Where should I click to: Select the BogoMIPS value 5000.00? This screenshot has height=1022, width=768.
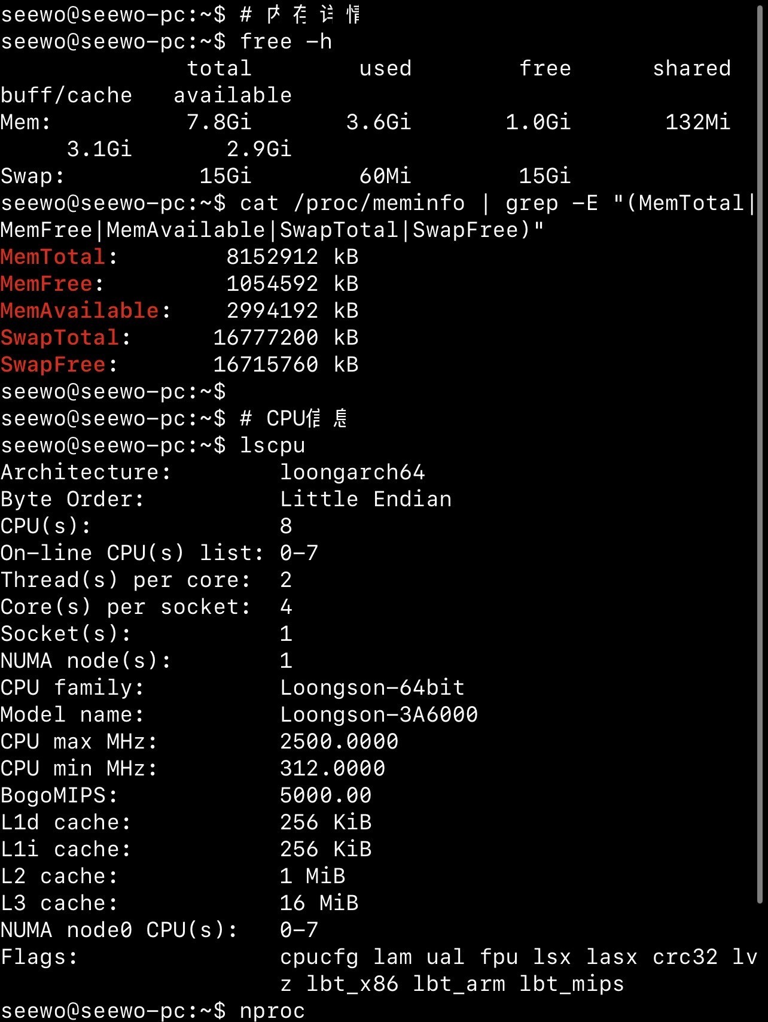click(325, 796)
